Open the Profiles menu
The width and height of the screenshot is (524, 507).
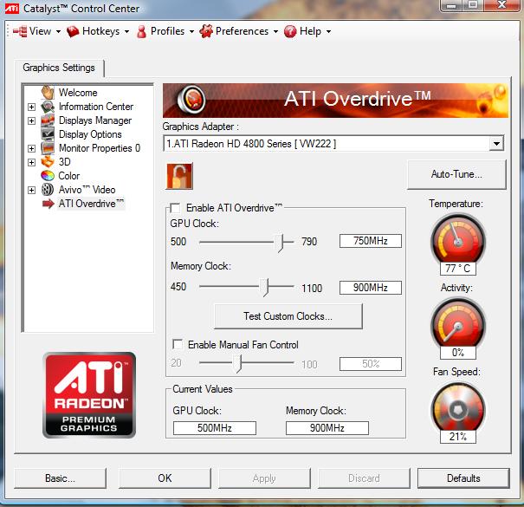(x=167, y=31)
